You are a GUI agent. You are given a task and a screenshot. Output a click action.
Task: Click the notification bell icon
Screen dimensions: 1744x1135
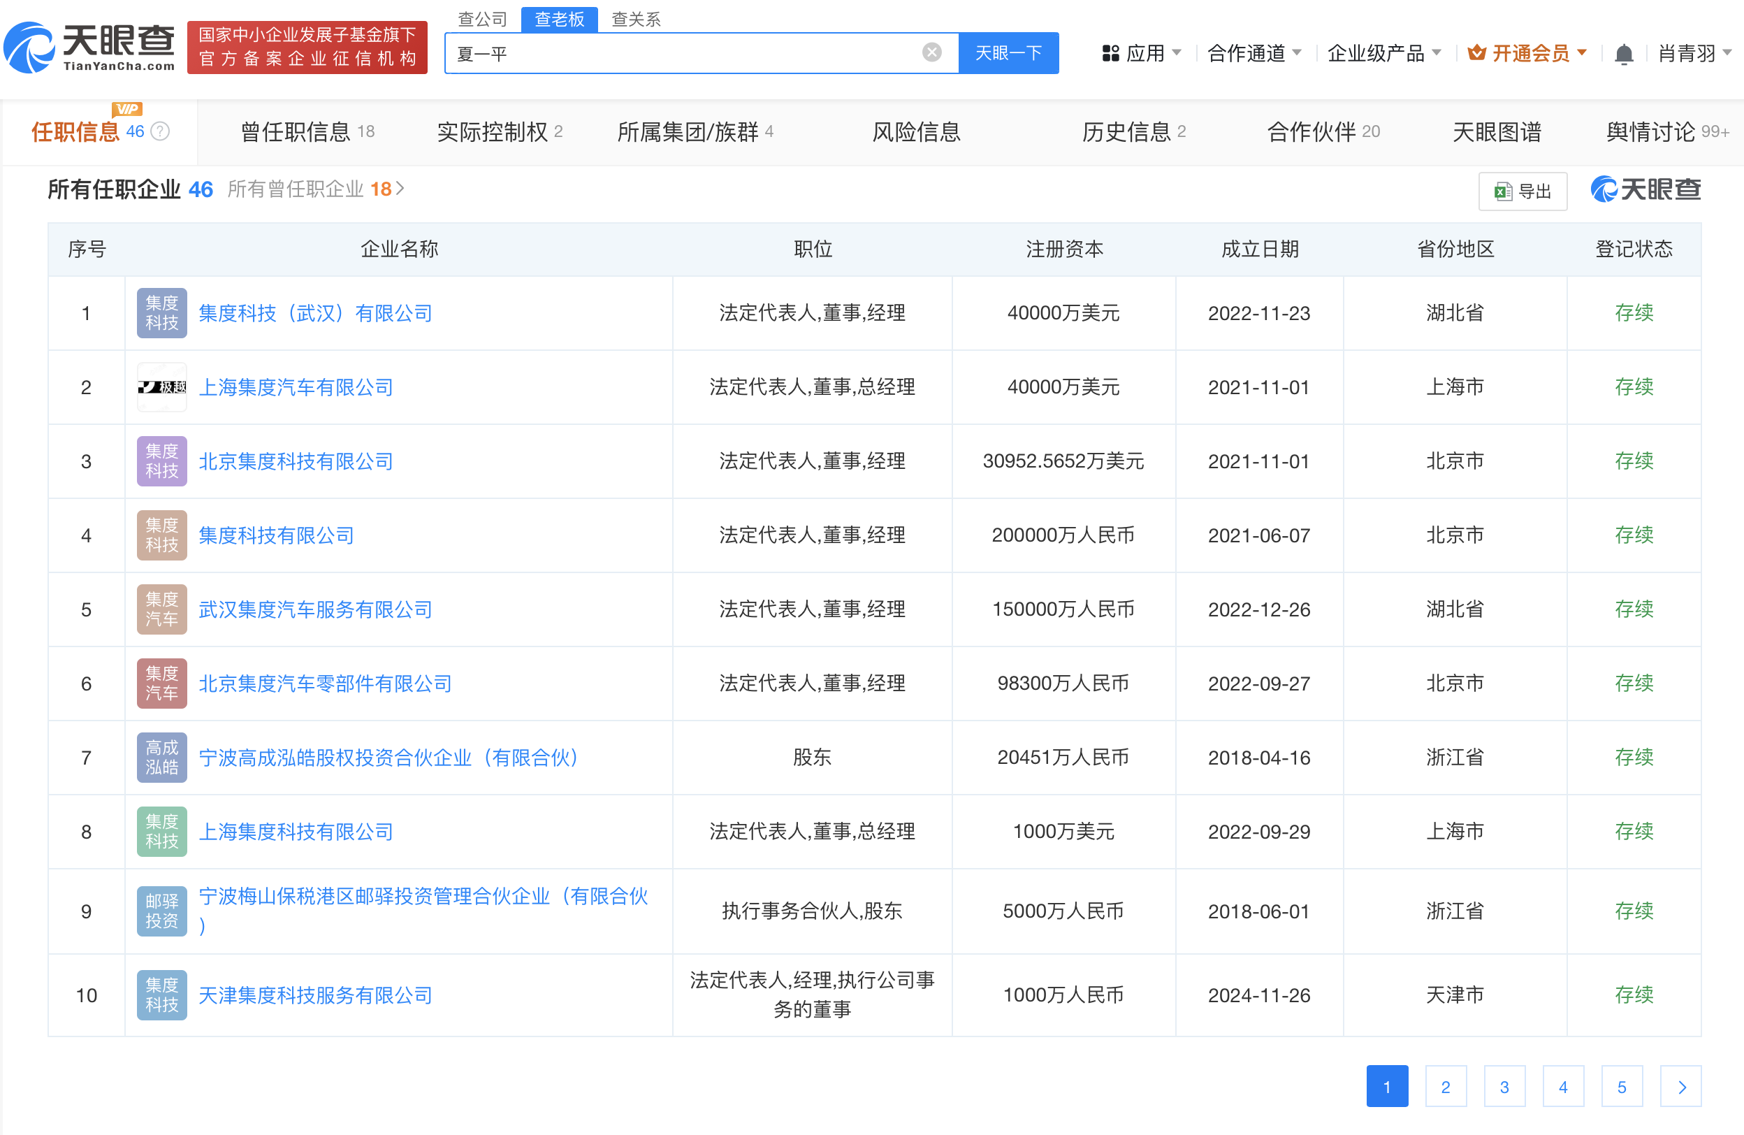pos(1623,54)
